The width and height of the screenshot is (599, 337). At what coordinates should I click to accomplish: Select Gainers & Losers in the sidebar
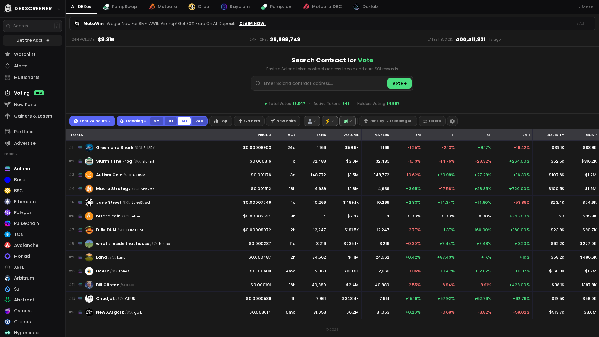click(x=33, y=116)
